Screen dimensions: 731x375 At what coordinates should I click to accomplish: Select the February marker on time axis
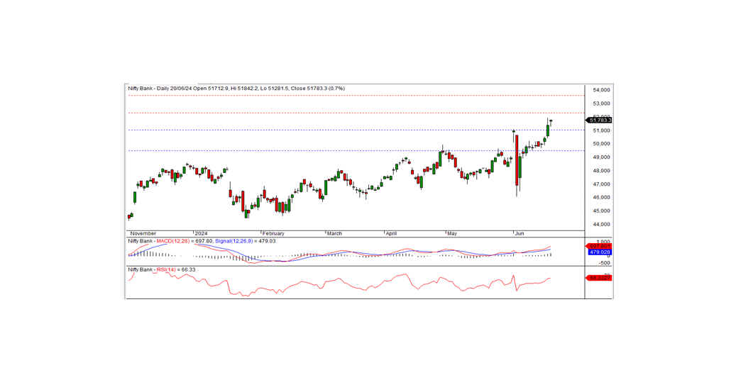point(273,233)
